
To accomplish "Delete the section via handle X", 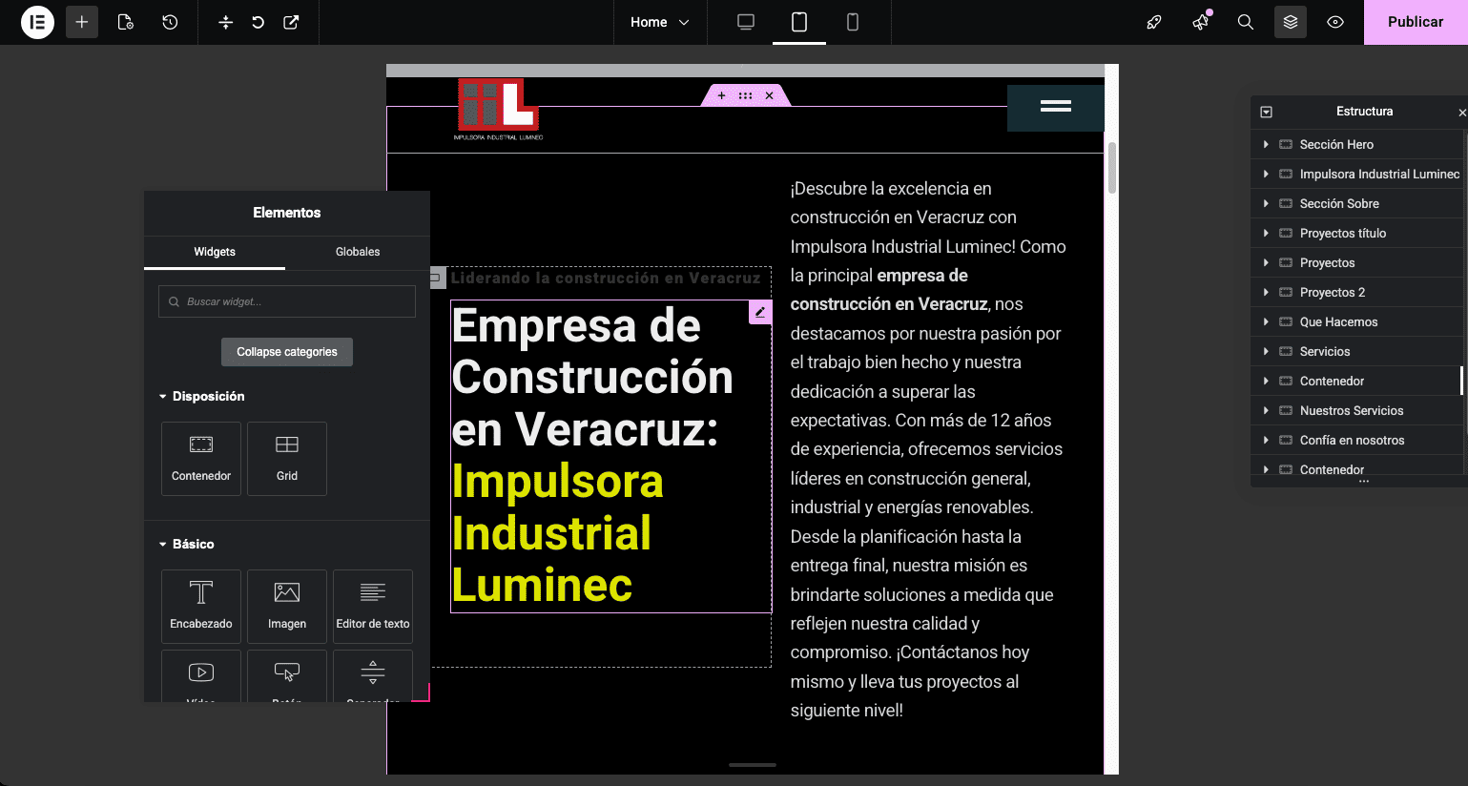I will coord(769,95).
